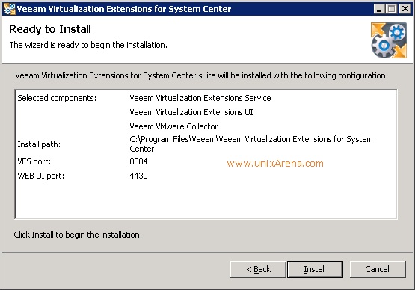Click the Veeam title bar icon

[x=9, y=9]
